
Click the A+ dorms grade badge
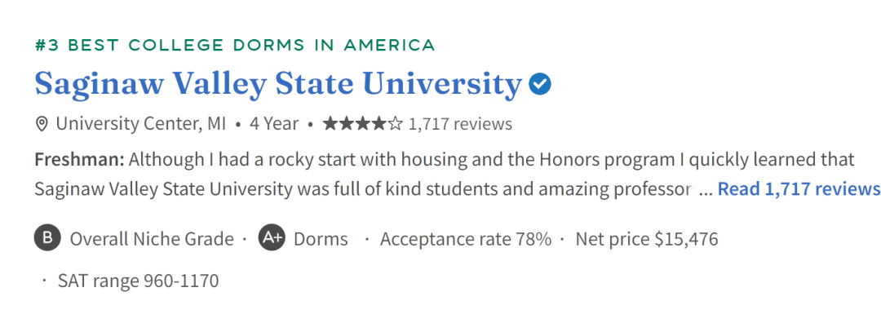(x=272, y=238)
